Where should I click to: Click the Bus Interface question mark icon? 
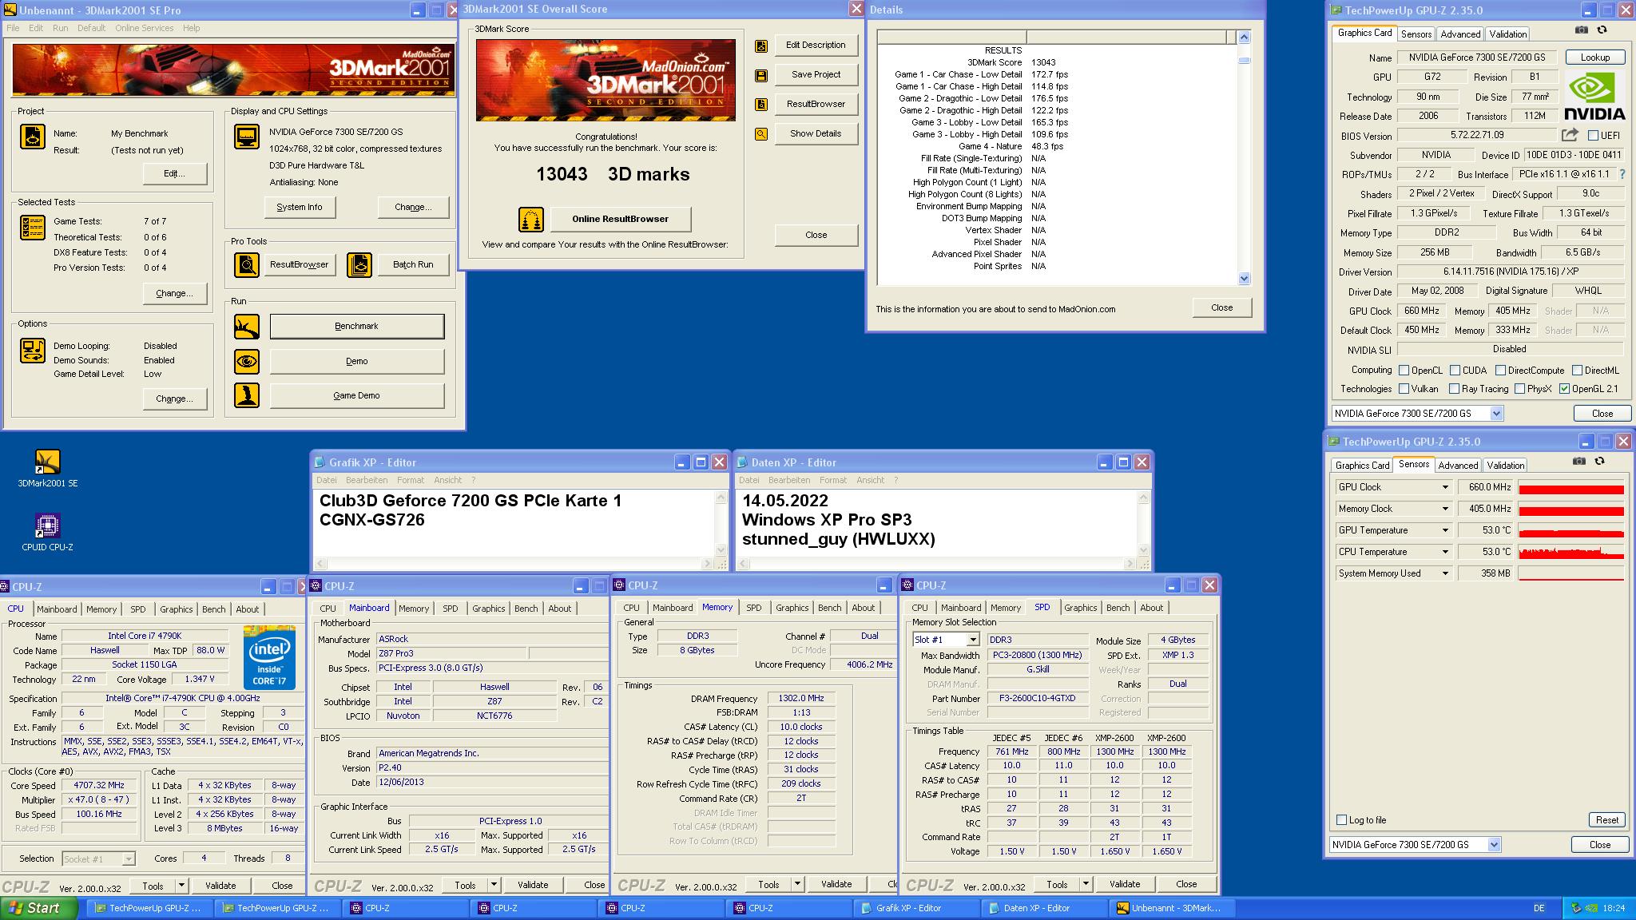(x=1622, y=174)
